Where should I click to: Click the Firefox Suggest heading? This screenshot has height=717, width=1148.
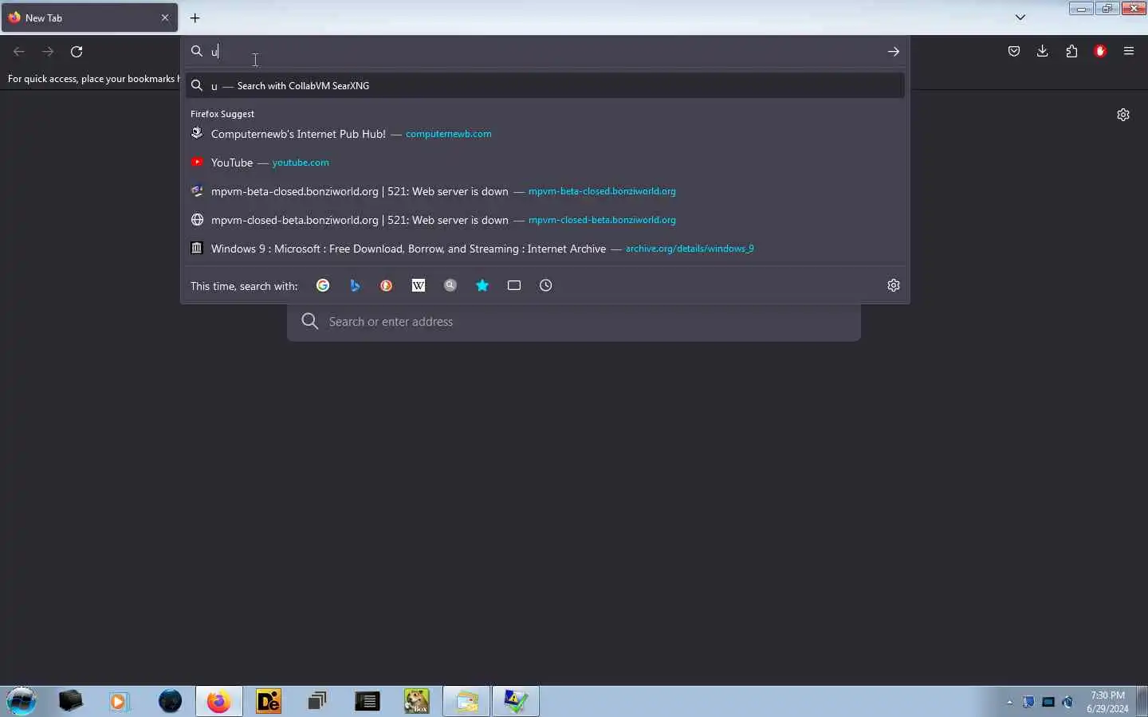tap(222, 114)
